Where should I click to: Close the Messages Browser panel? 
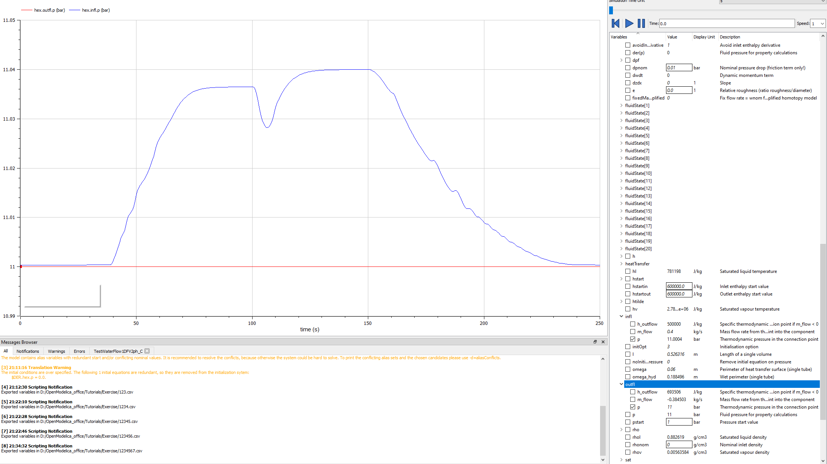(x=603, y=342)
